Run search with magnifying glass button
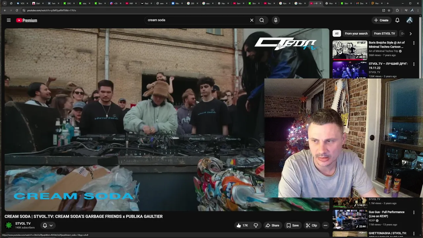Image resolution: width=423 pixels, height=238 pixels. [262, 20]
